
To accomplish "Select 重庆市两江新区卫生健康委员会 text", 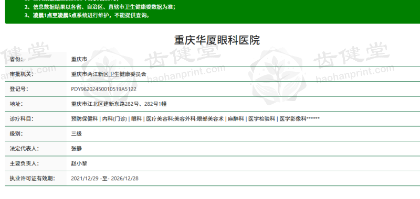I will click(x=109, y=74).
